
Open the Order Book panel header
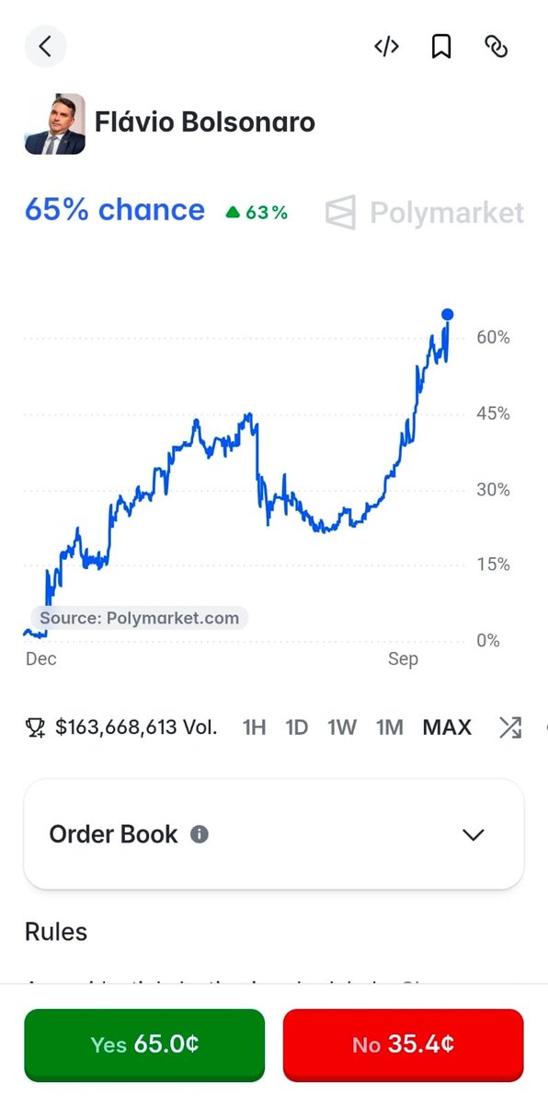point(274,834)
